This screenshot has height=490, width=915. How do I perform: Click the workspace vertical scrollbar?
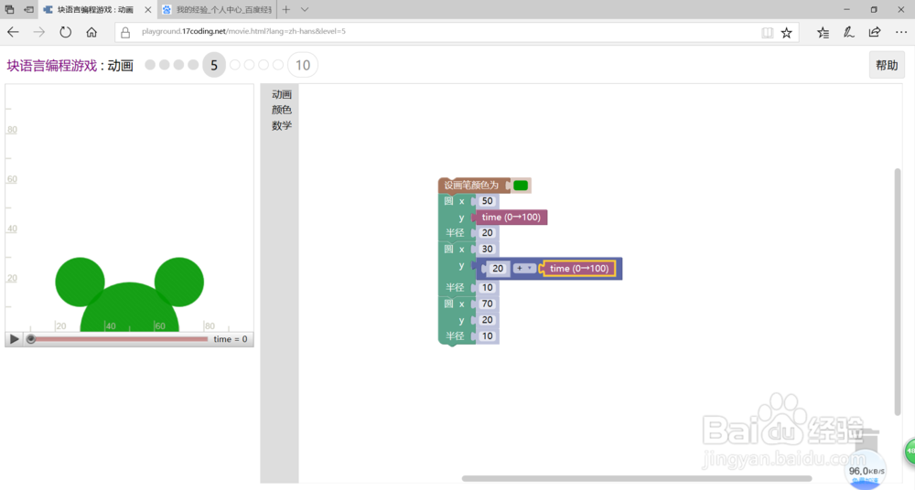(x=898, y=292)
